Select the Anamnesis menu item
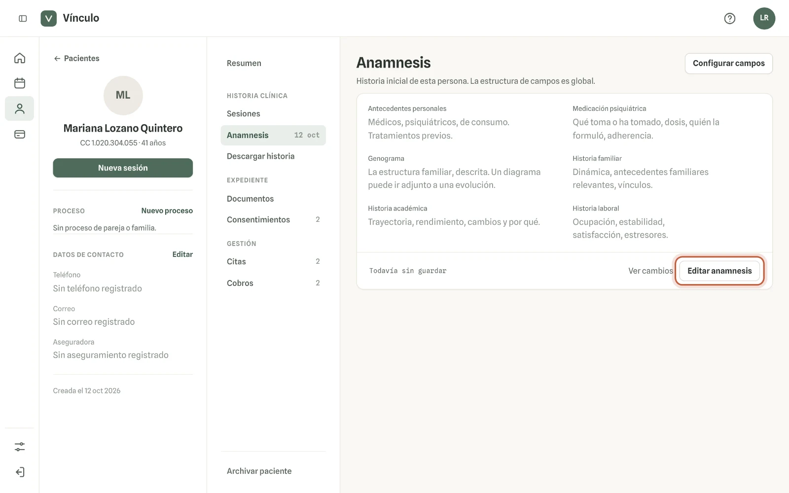Image resolution: width=789 pixels, height=493 pixels. [273, 135]
